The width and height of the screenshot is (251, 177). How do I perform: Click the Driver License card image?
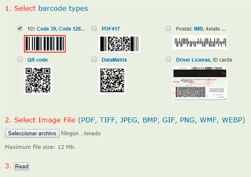[200, 83]
